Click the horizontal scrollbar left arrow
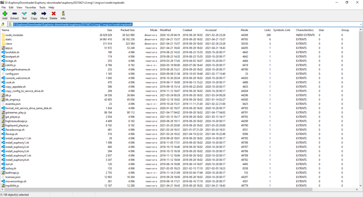 [x=2, y=189]
